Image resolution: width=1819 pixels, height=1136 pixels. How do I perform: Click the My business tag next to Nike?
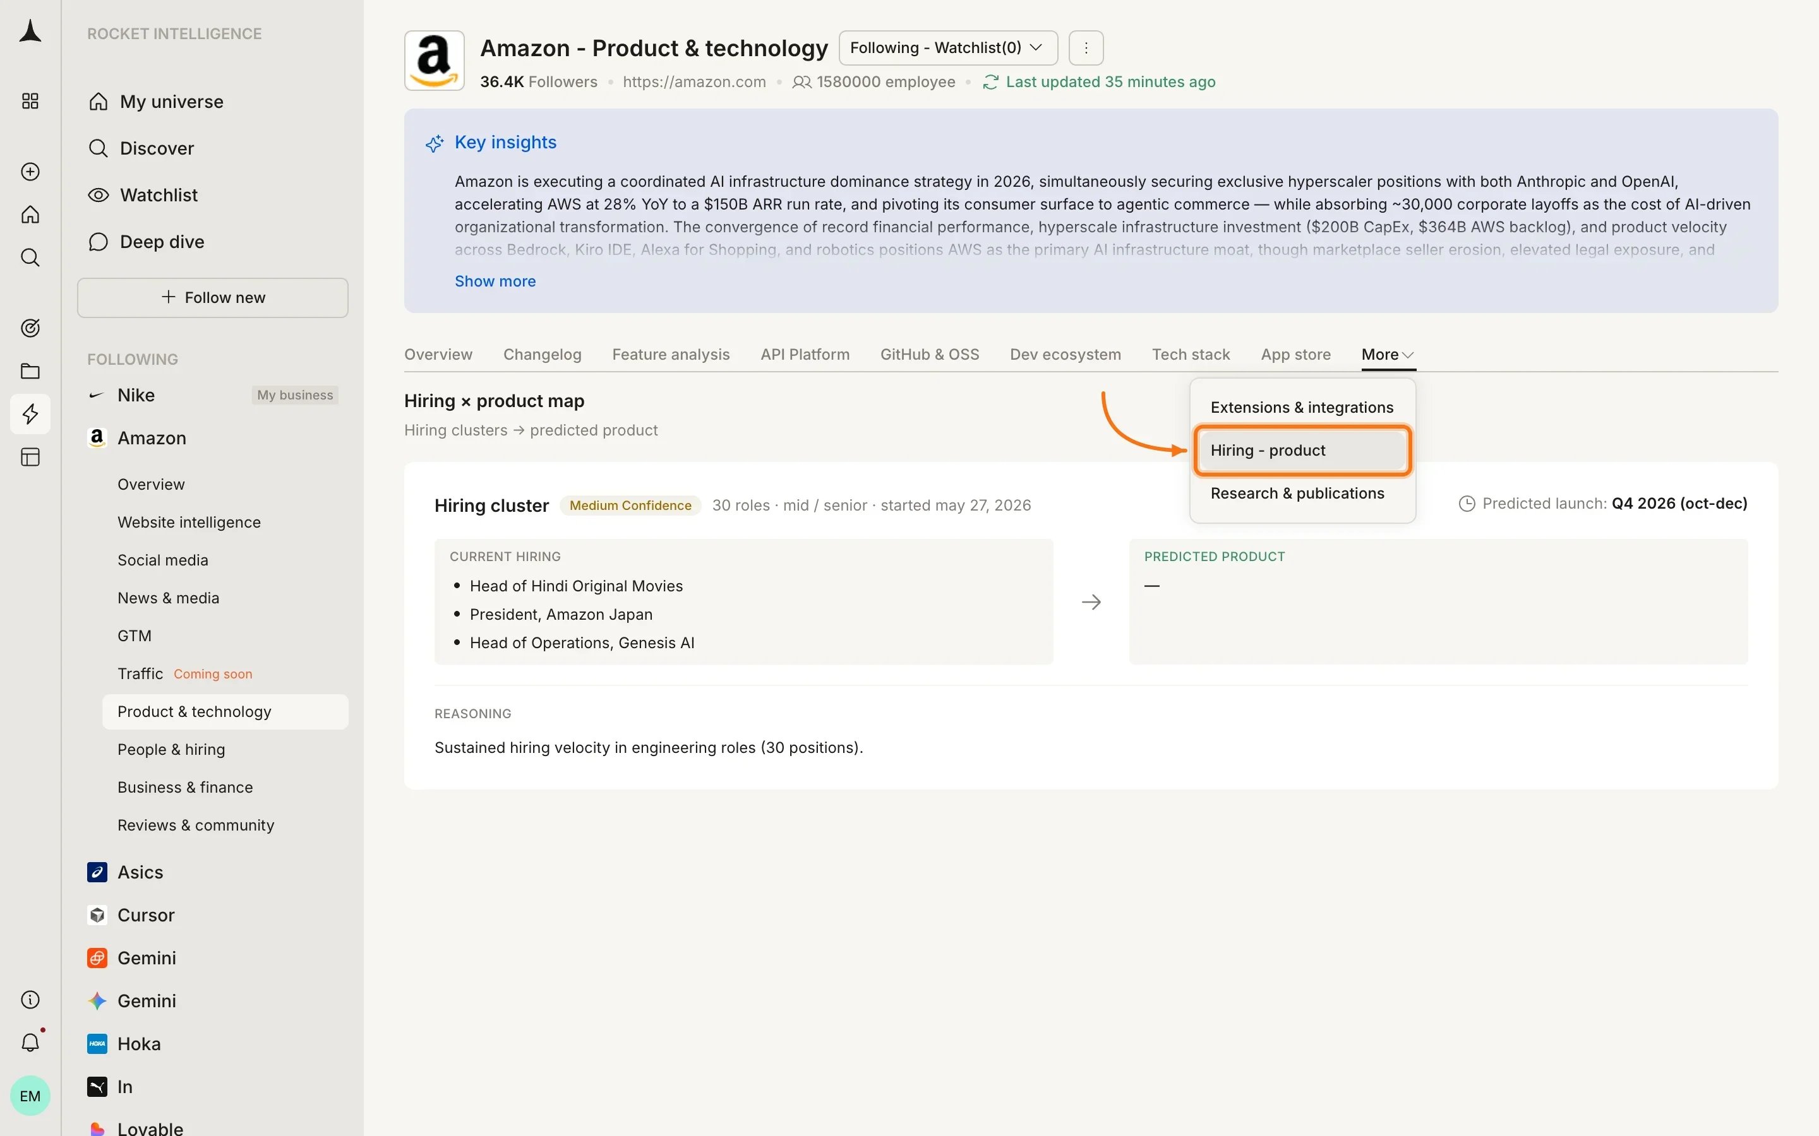point(295,395)
